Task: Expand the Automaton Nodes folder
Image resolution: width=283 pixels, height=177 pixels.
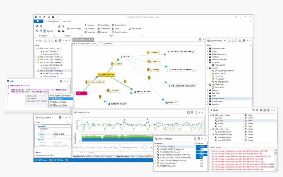Action: pos(208,49)
